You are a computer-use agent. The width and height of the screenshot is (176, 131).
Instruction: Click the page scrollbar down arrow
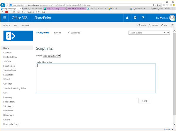pos(175,124)
